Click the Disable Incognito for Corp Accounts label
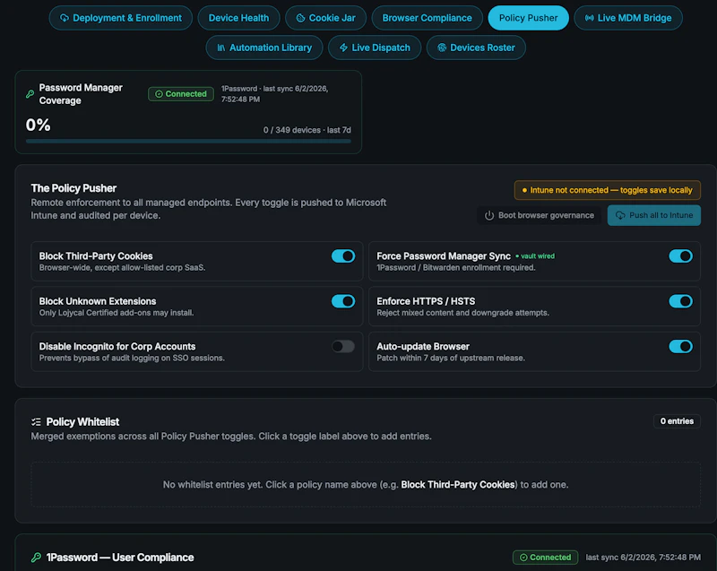This screenshot has height=571, width=717. coord(117,347)
